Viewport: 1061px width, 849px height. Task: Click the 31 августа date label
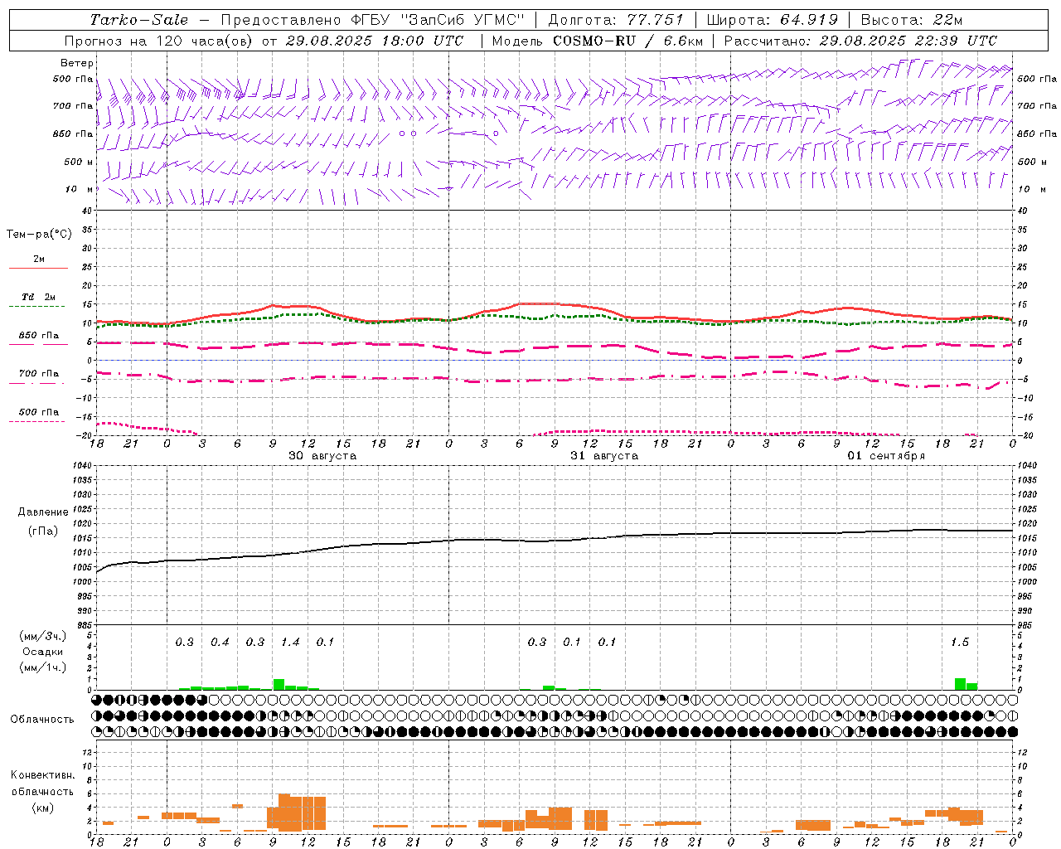click(x=604, y=455)
